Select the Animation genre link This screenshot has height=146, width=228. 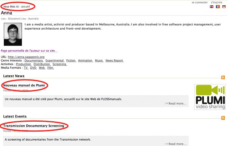(x=85, y=60)
